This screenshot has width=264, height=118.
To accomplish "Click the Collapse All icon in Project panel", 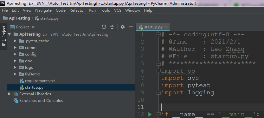I will click(x=112, y=27).
